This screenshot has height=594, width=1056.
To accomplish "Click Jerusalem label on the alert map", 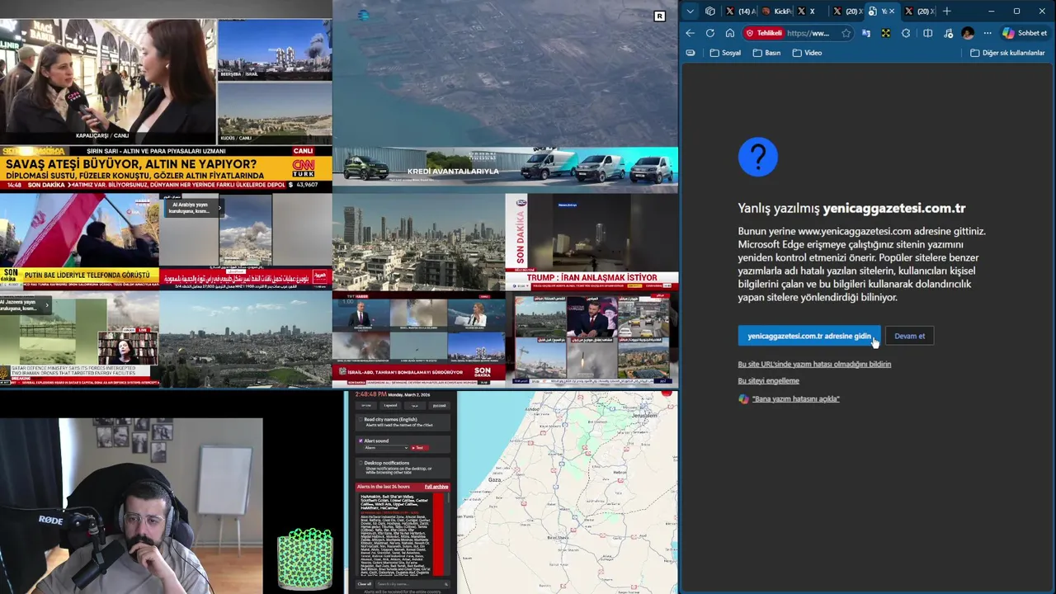I will click(x=643, y=415).
